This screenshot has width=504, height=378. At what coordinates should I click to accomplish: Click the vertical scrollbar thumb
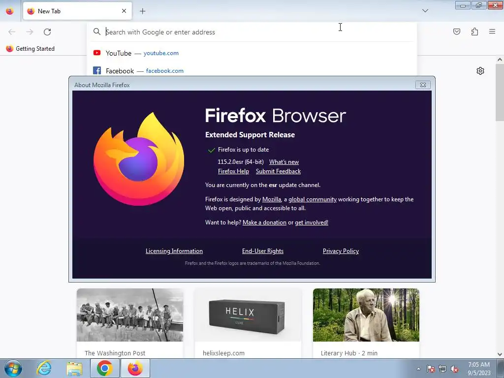click(500, 92)
